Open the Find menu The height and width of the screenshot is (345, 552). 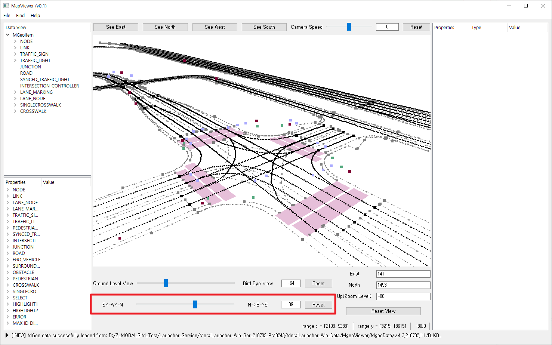[x=20, y=16]
